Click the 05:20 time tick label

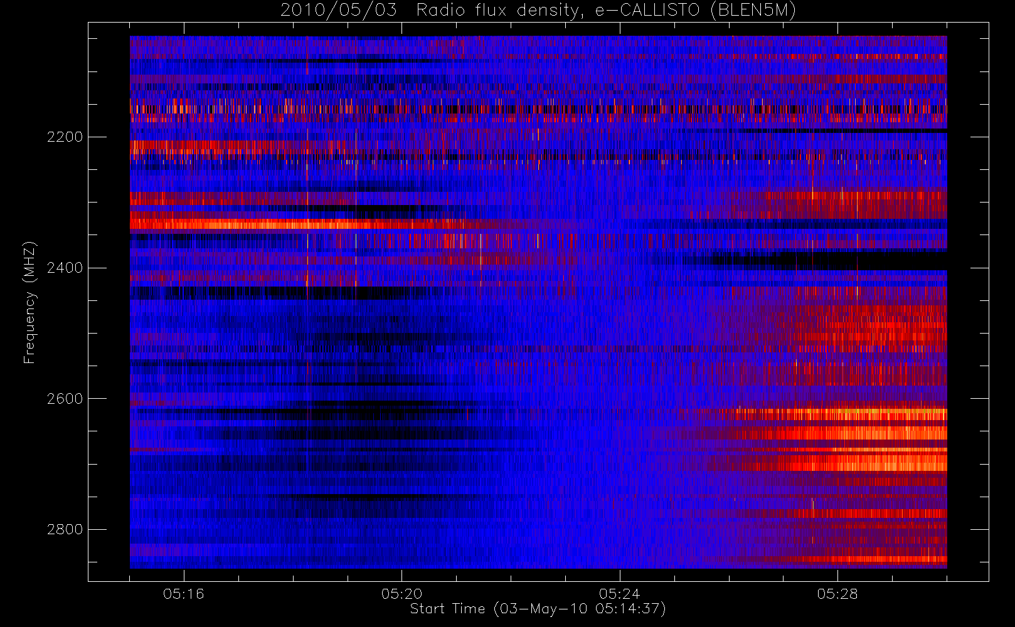tap(401, 594)
